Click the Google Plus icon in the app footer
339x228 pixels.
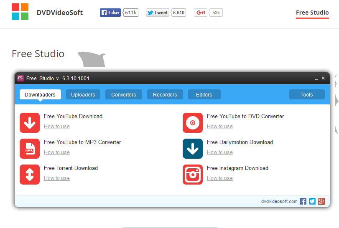click(x=321, y=201)
